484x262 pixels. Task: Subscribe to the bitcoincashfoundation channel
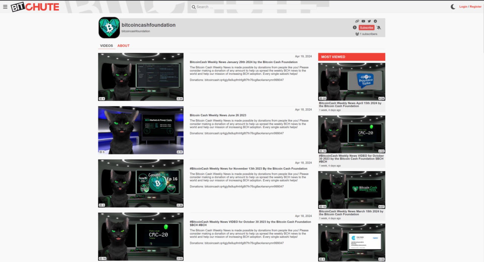tap(367, 28)
